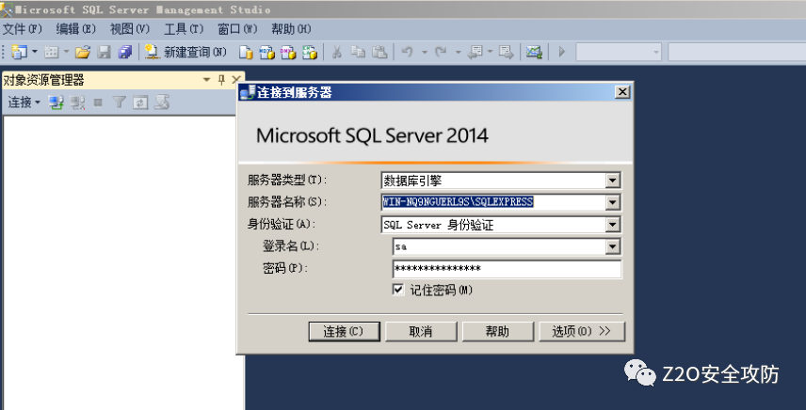806x410 pixels.
Task: Click the Disconnect server icon
Action: (77, 102)
